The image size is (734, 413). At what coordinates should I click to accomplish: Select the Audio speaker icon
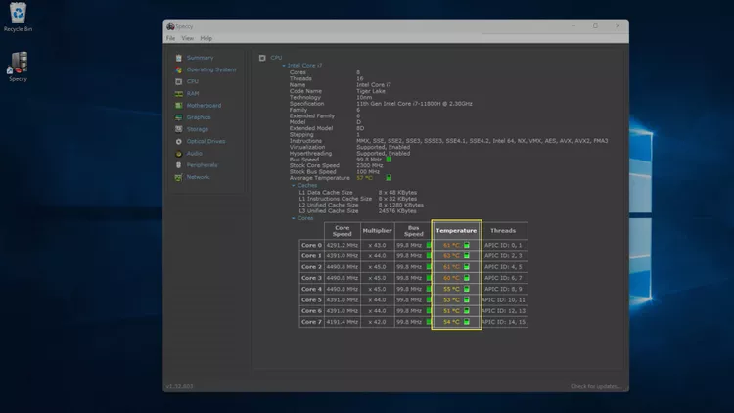[178, 153]
